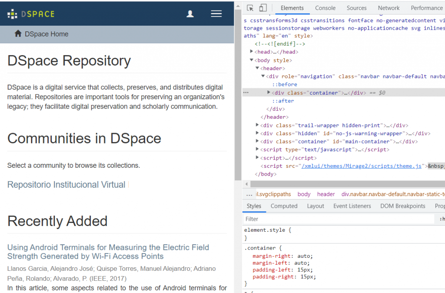
Task: Expand the text/javascript script node
Action: (x=257, y=149)
